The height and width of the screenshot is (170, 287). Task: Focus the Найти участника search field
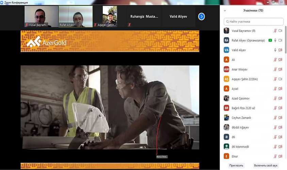[254, 21]
